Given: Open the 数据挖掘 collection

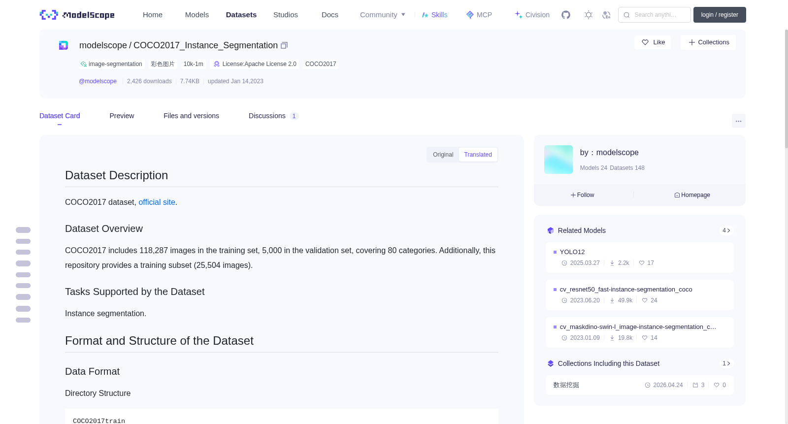Looking at the screenshot, I should (639, 385).
